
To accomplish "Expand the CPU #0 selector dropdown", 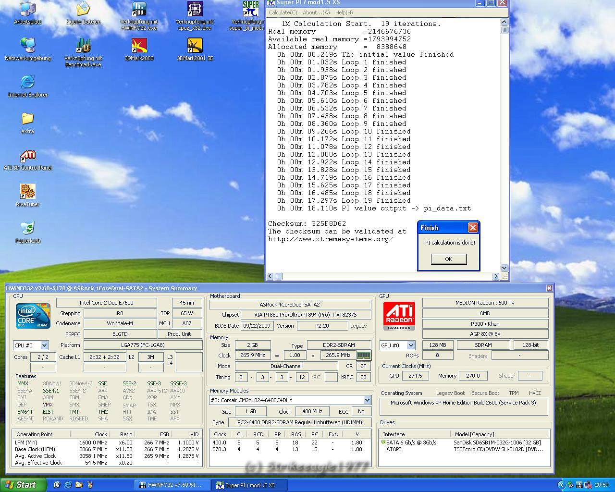I will pyautogui.click(x=44, y=345).
